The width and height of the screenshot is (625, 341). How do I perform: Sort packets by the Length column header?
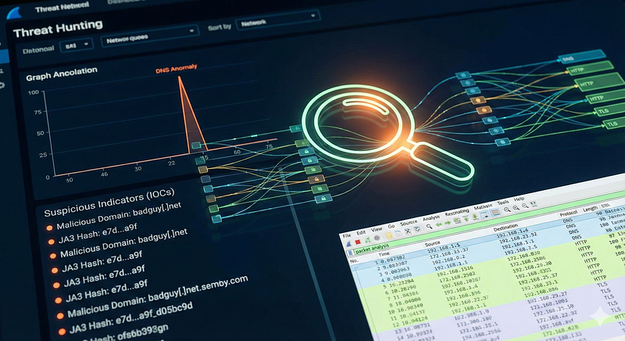pyautogui.click(x=590, y=208)
